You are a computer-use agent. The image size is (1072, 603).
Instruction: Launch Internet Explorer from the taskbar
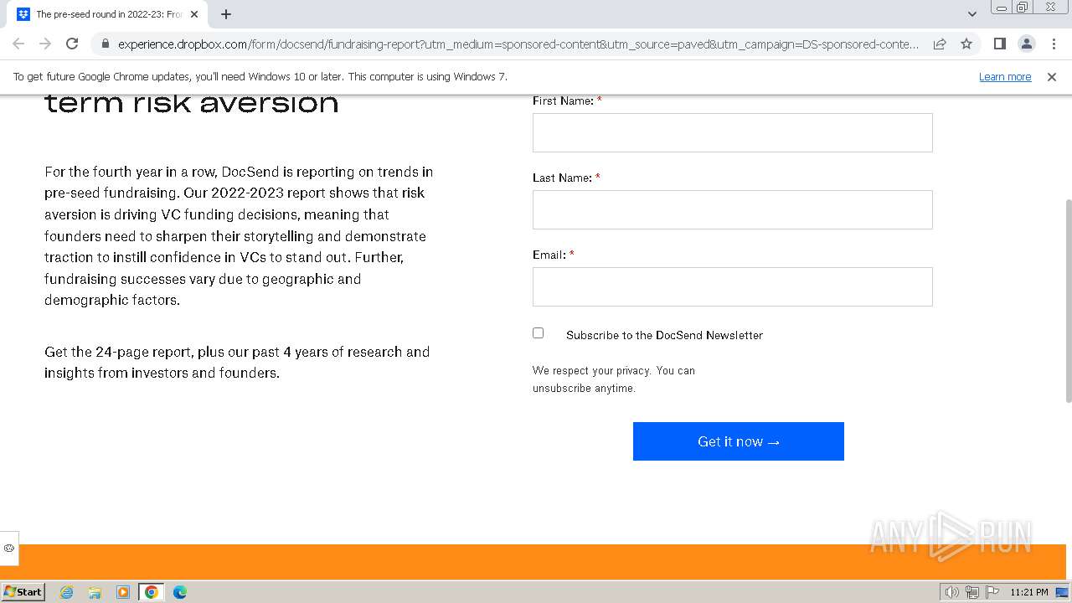(67, 592)
